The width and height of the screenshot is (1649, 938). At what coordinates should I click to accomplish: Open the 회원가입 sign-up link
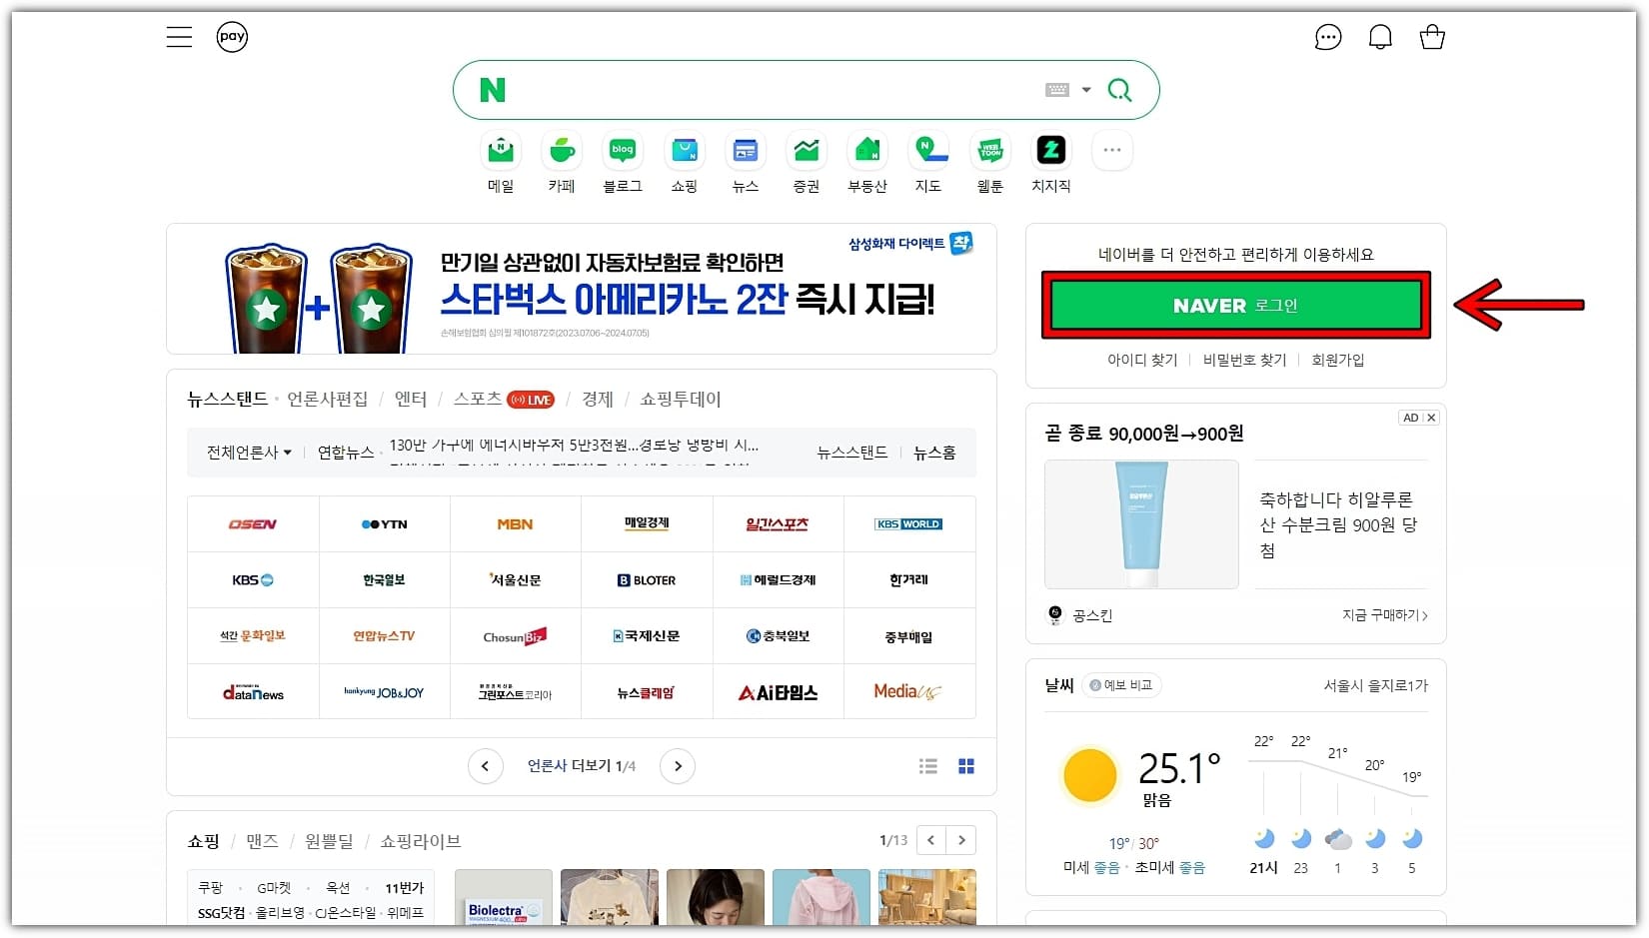click(1337, 360)
